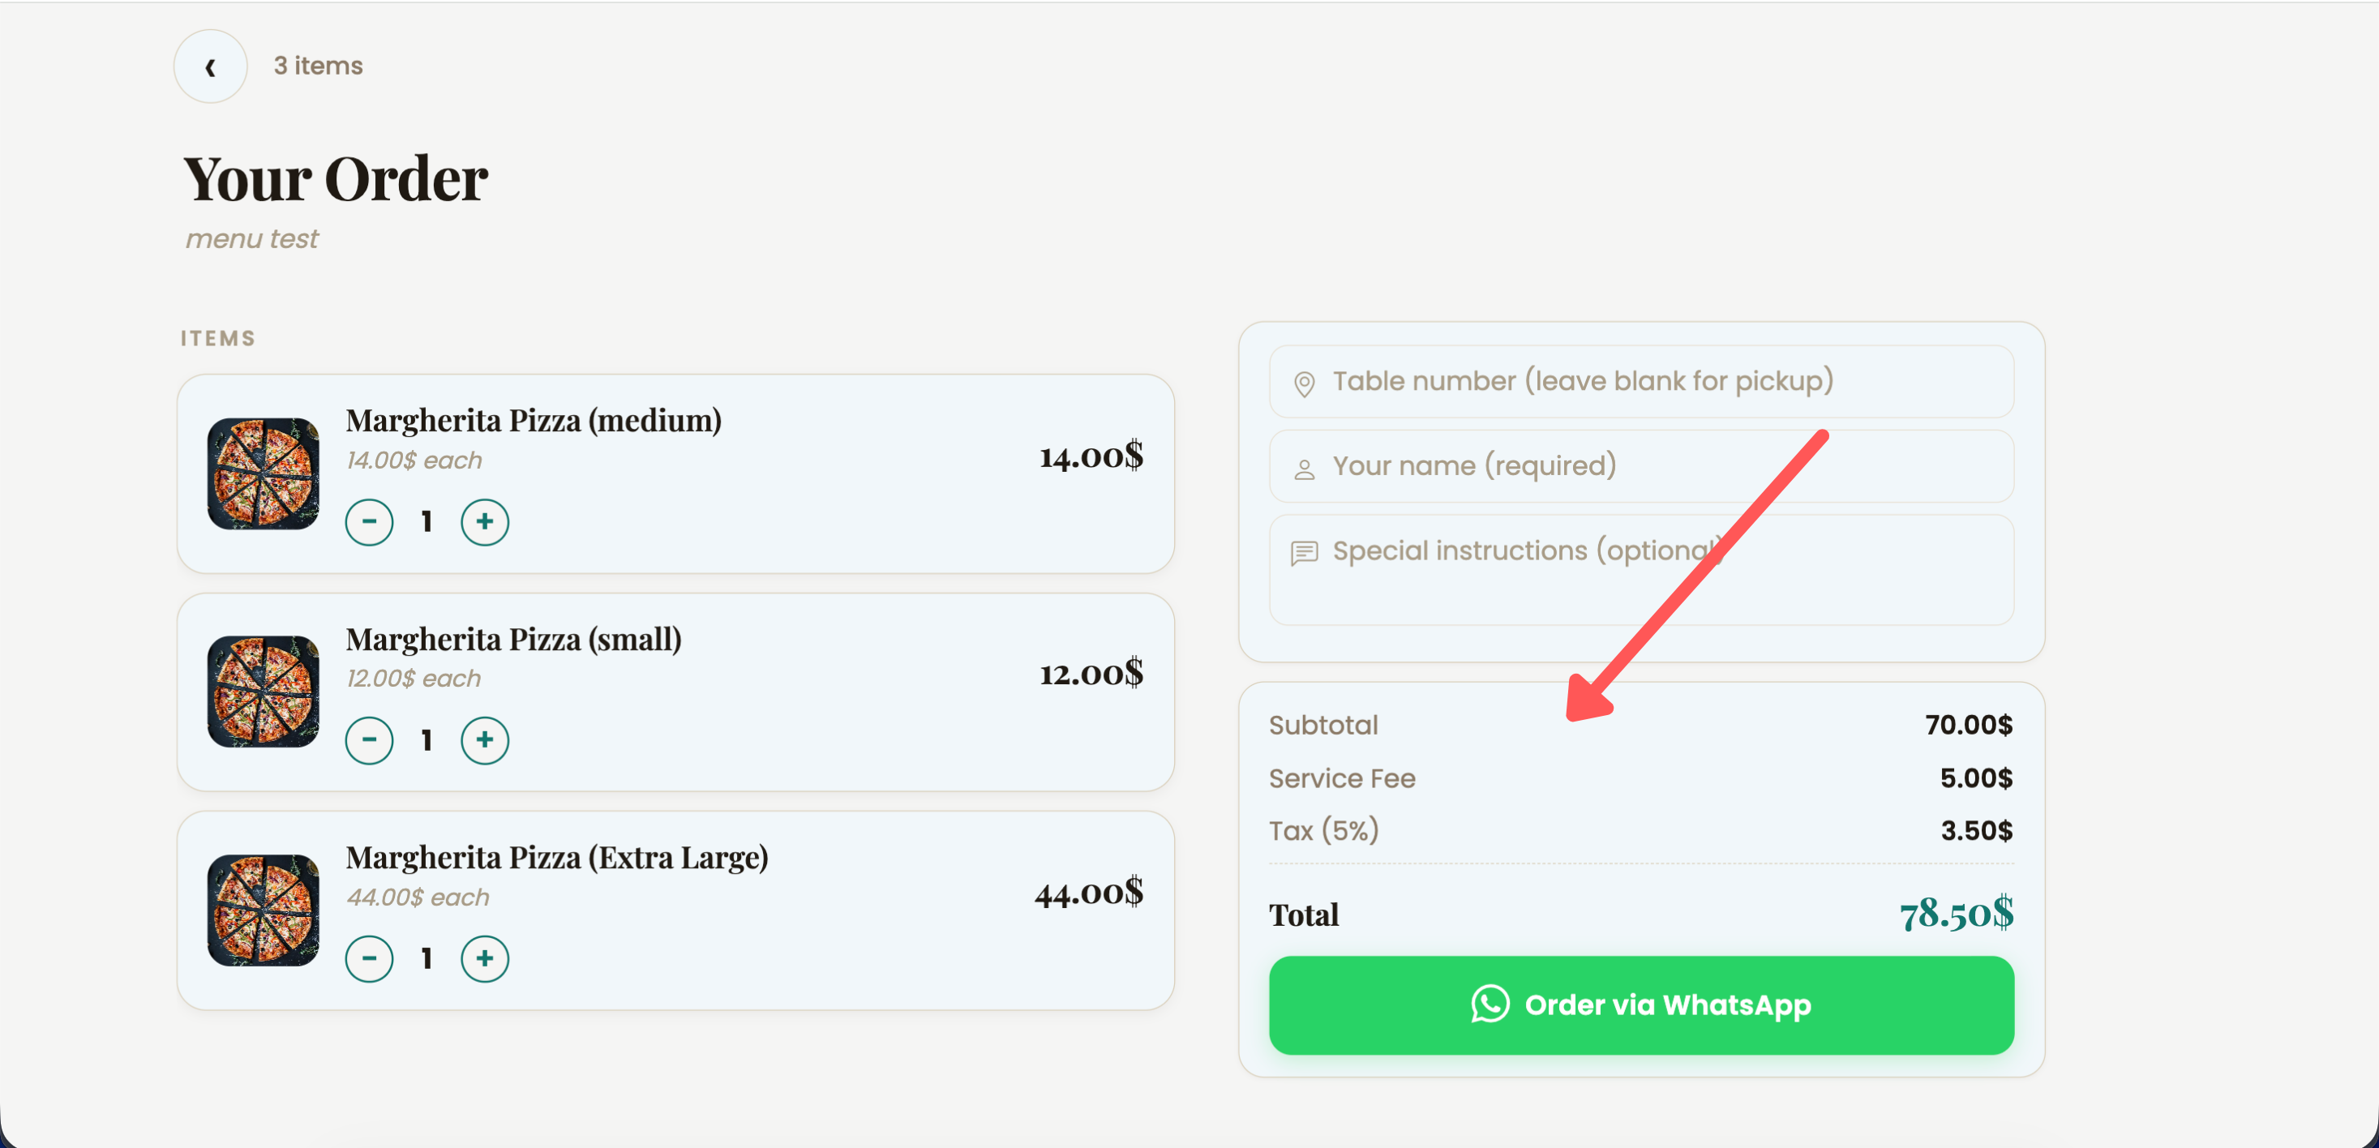Click the message icon in instructions field

[x=1304, y=553]
